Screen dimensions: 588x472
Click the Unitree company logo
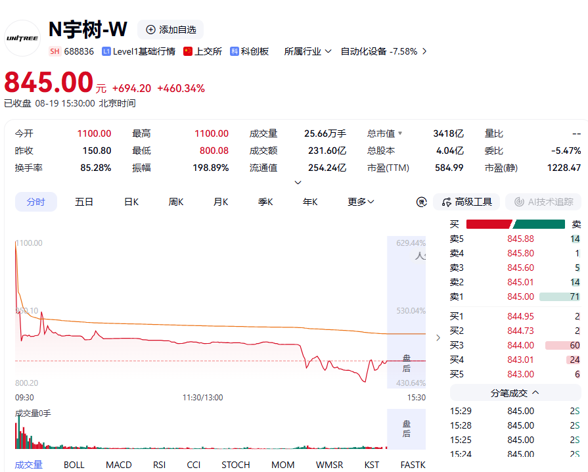(x=22, y=38)
